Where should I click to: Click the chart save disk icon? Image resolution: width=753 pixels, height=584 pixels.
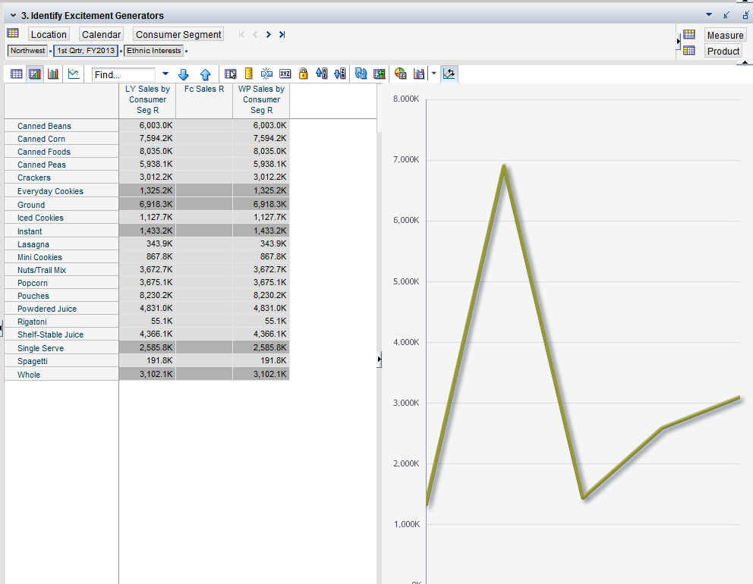pyautogui.click(x=419, y=74)
